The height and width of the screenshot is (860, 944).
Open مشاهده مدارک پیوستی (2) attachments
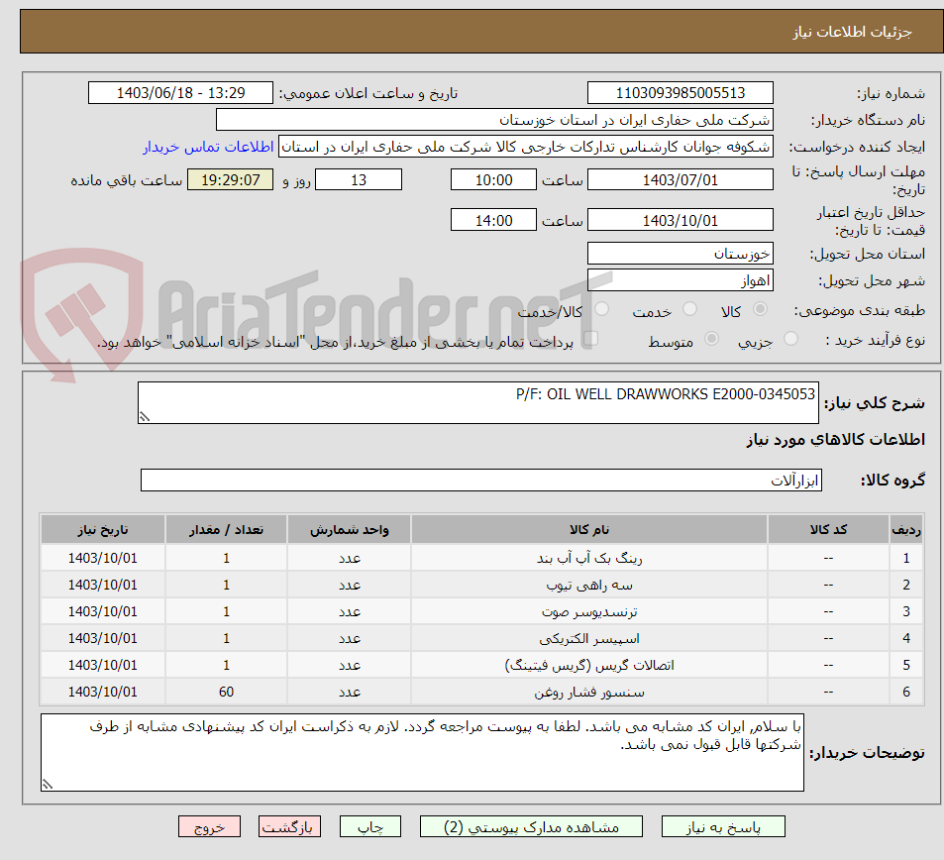tap(531, 826)
